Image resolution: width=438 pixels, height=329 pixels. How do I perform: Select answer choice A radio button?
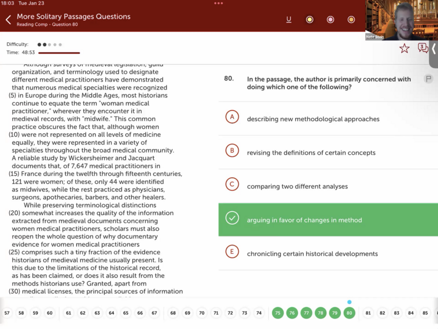[x=232, y=118]
